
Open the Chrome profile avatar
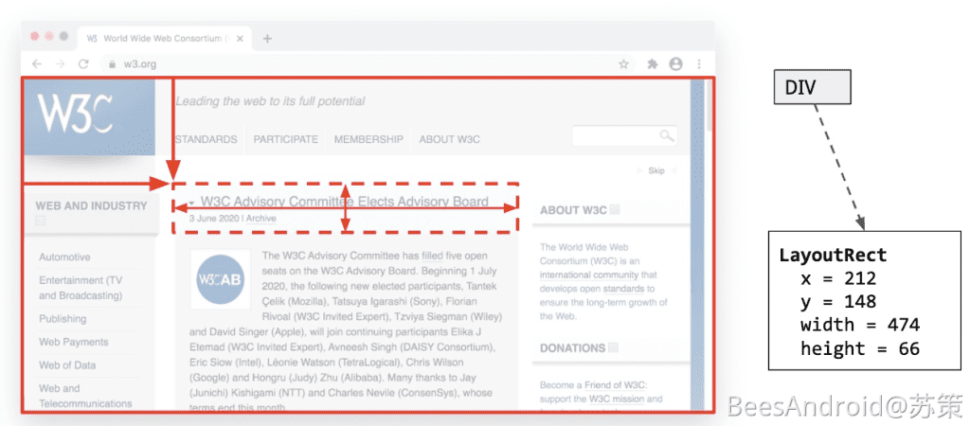click(x=675, y=64)
